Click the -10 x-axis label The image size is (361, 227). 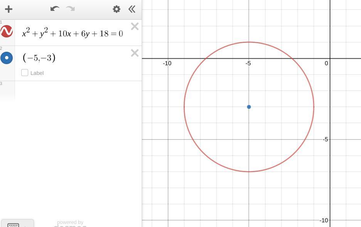pyautogui.click(x=167, y=63)
